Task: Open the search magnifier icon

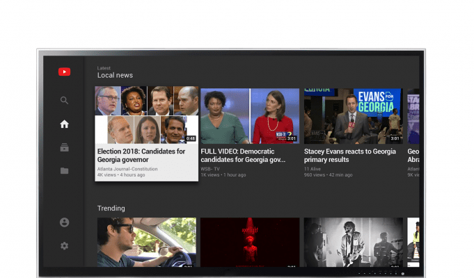Action: (64, 100)
